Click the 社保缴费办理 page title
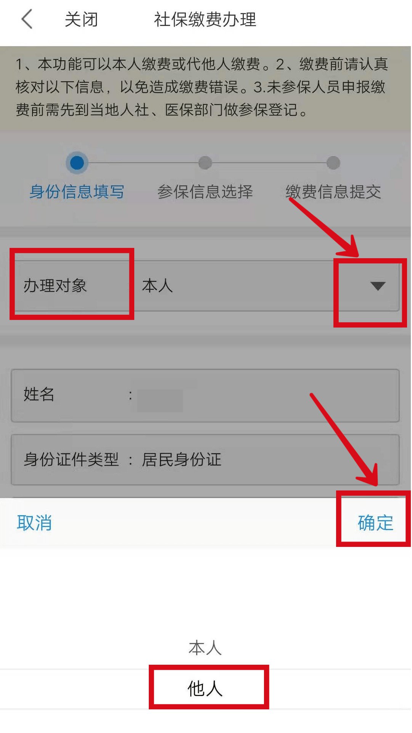The image size is (412, 733). (205, 19)
